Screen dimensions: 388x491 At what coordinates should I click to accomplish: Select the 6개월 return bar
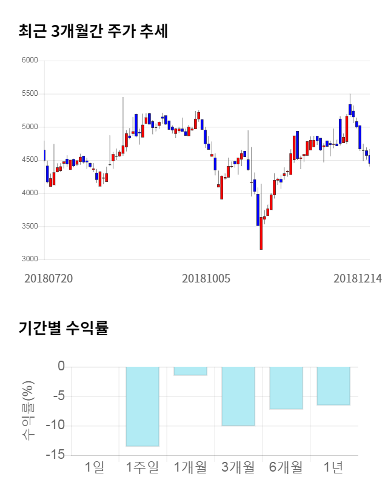pyautogui.click(x=286, y=388)
